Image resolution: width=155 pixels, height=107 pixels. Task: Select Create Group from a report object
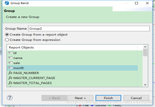click(36, 35)
